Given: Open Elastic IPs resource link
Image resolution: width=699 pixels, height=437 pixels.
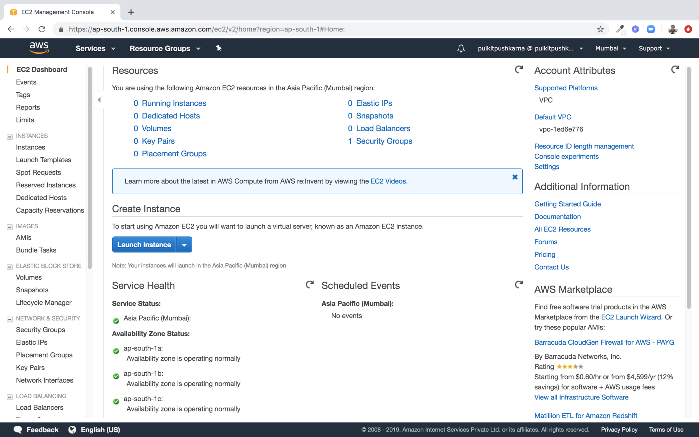Looking at the screenshot, I should point(374,103).
